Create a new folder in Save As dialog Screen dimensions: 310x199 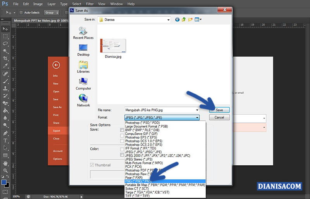(x=190, y=20)
